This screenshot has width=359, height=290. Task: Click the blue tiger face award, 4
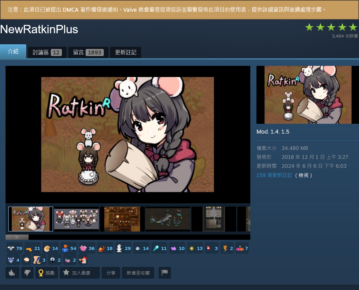(x=13, y=260)
